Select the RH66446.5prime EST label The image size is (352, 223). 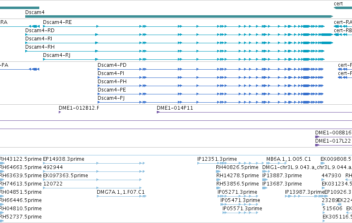click(21, 200)
